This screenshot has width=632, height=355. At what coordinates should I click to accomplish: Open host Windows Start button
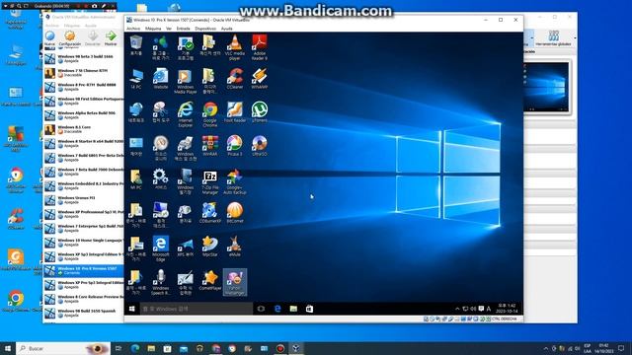[8, 348]
